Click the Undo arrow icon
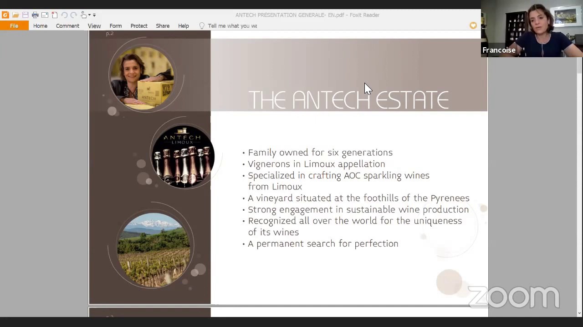The height and width of the screenshot is (327, 583). click(64, 15)
